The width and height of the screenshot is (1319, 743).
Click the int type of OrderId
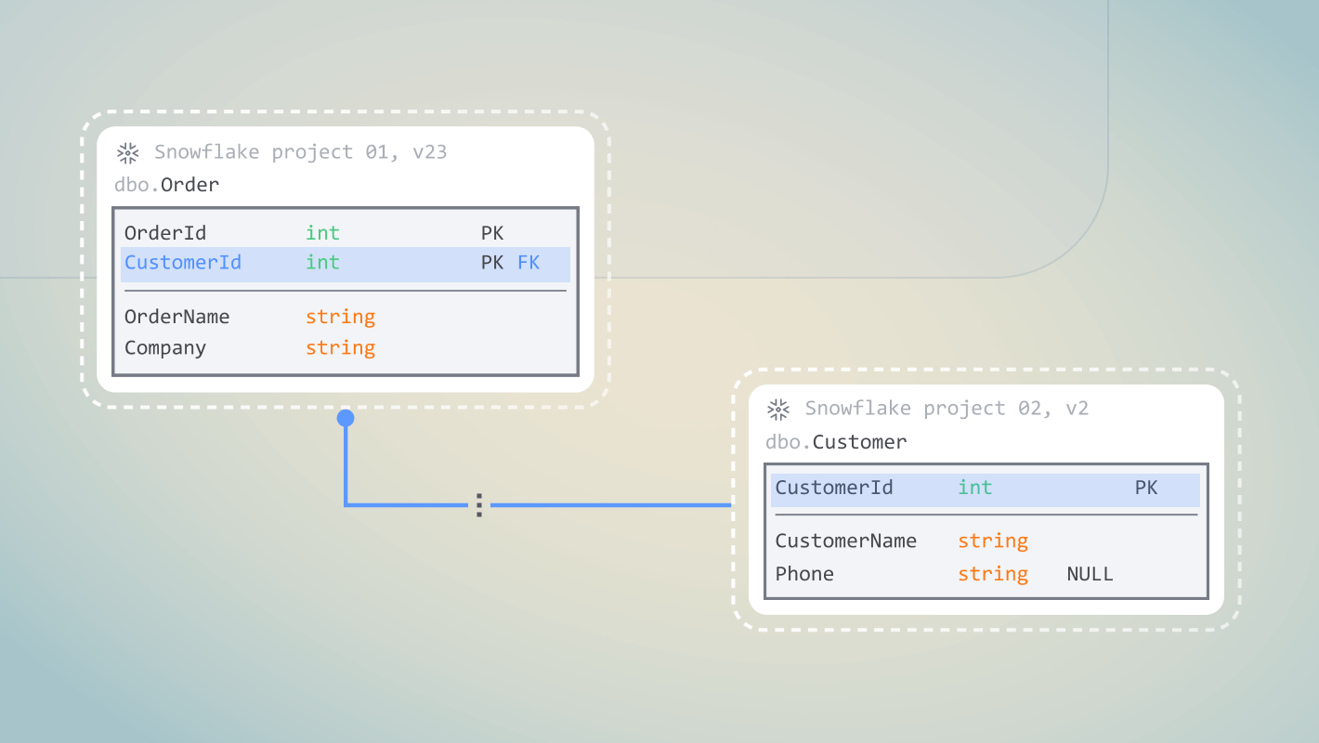pyautogui.click(x=322, y=233)
